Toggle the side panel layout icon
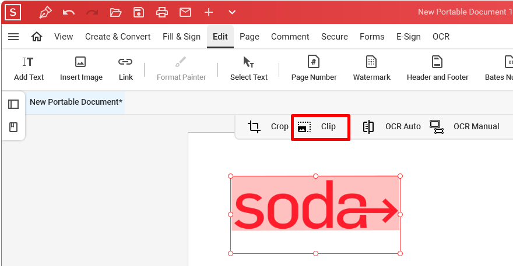This screenshot has height=266, width=513. click(x=13, y=104)
